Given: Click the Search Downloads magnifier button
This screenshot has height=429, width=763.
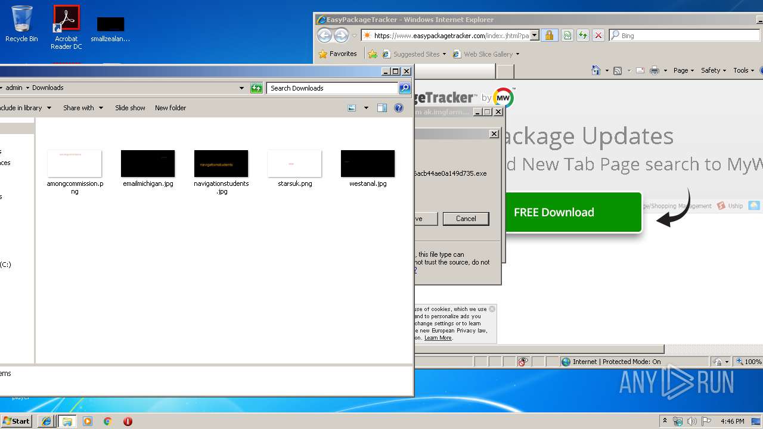Looking at the screenshot, I should (x=405, y=88).
